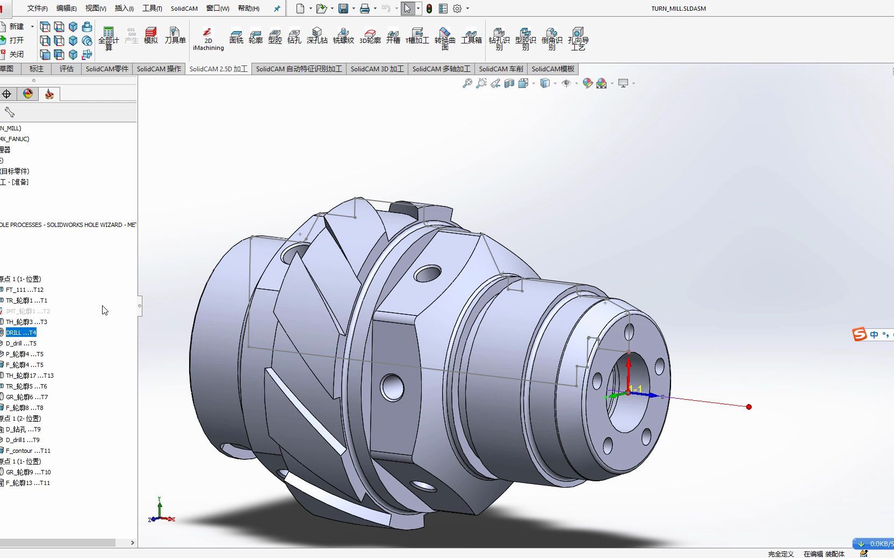Open the 文件(F) menu

(x=38, y=9)
